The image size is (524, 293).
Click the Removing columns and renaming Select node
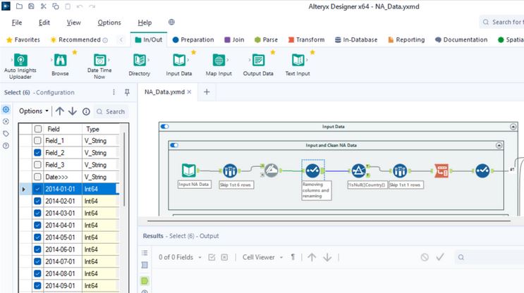[x=313, y=170]
